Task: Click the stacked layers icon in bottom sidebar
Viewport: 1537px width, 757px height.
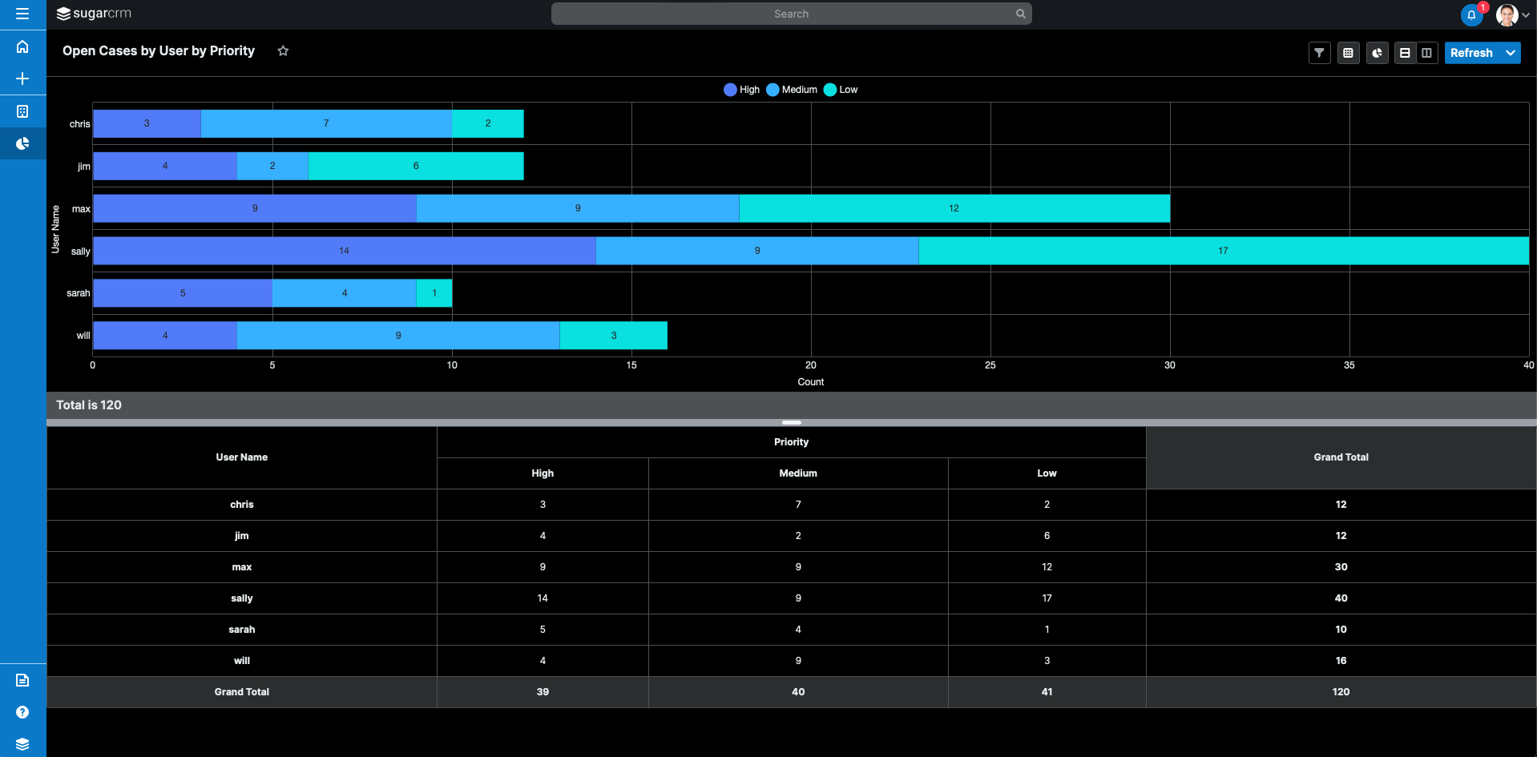Action: 22,744
